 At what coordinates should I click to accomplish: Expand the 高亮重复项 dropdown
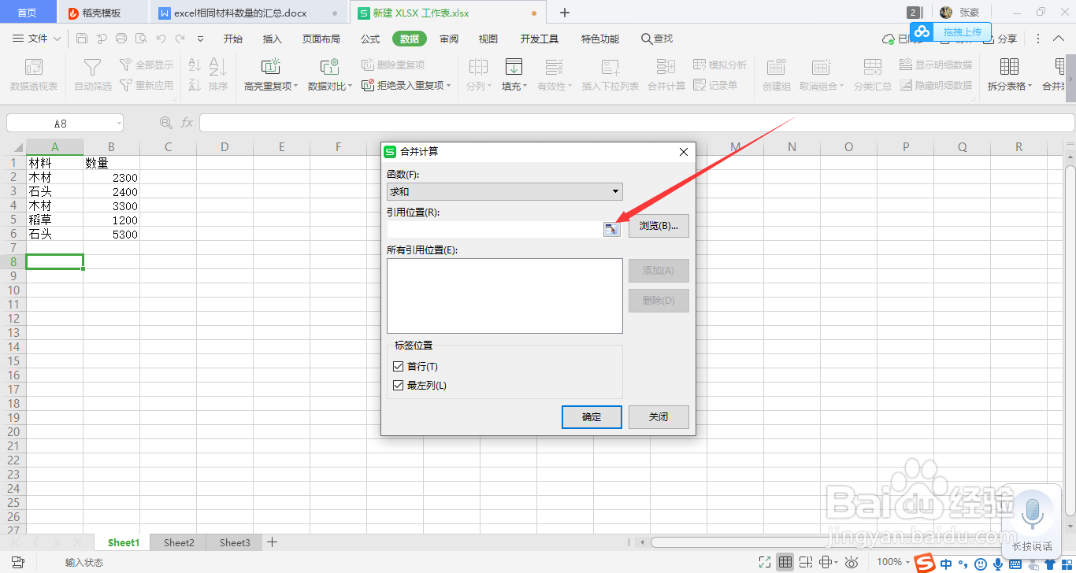click(295, 87)
